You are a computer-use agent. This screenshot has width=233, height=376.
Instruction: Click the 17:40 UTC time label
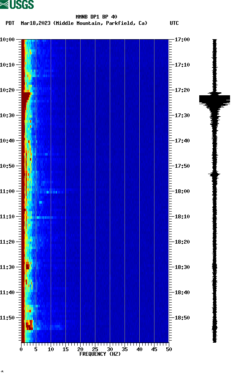[x=182, y=140]
